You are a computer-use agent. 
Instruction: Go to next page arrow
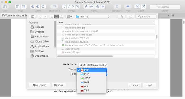[x=73, y=7]
